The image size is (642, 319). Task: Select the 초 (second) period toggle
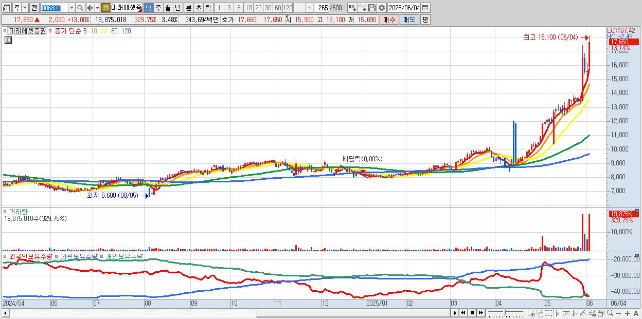[198, 8]
